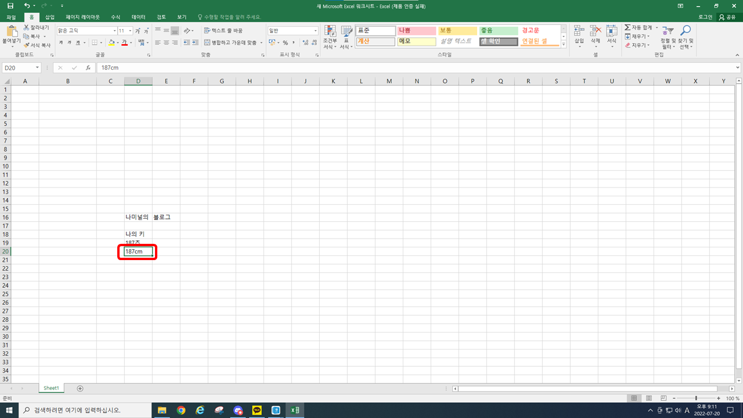Switch to Formulas (수식) tab
The image size is (743, 418).
[x=116, y=17]
